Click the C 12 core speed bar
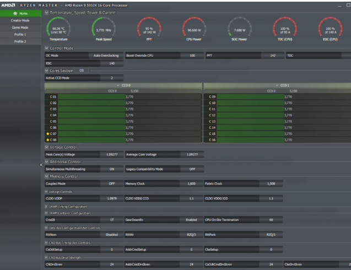This screenshot has height=270, width=351. 284,115
